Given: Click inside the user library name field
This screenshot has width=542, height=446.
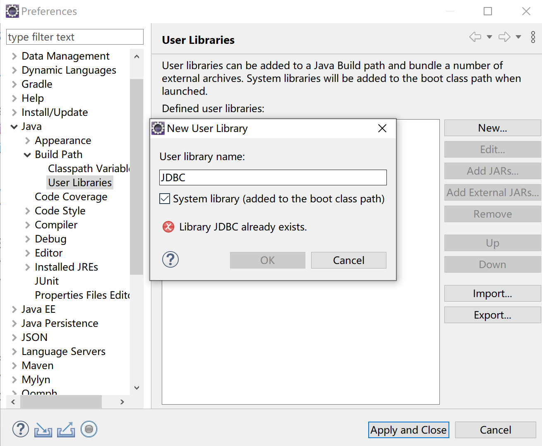Looking at the screenshot, I should click(x=273, y=177).
